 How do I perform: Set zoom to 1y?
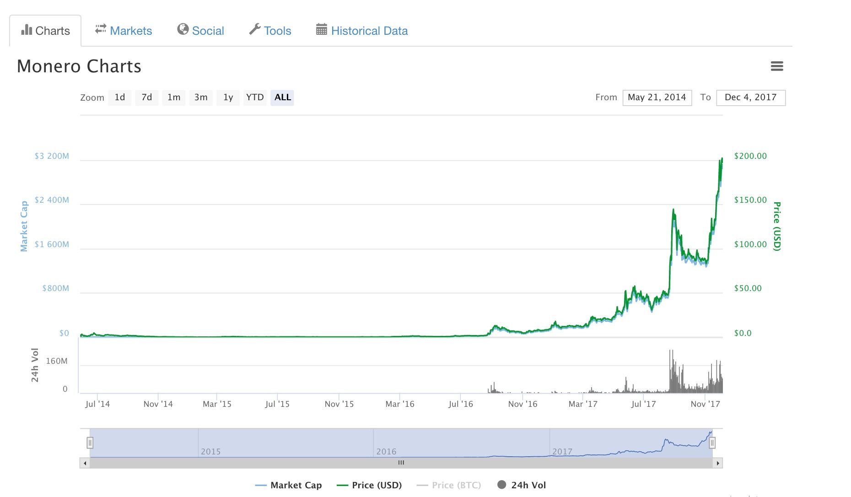[x=228, y=97]
